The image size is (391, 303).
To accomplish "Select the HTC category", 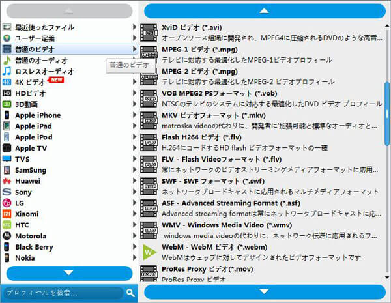I will click(70, 225).
